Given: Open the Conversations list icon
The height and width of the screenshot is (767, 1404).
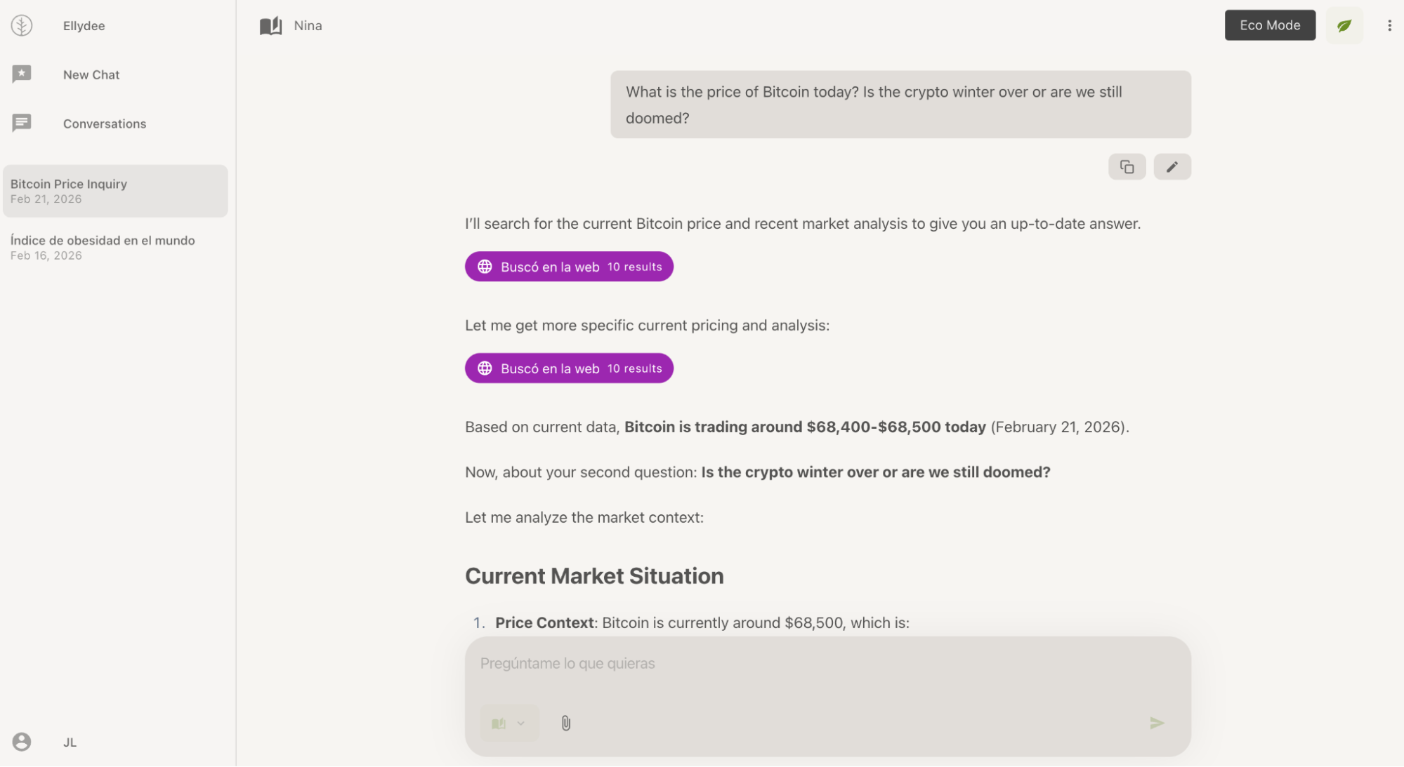Looking at the screenshot, I should click(22, 124).
